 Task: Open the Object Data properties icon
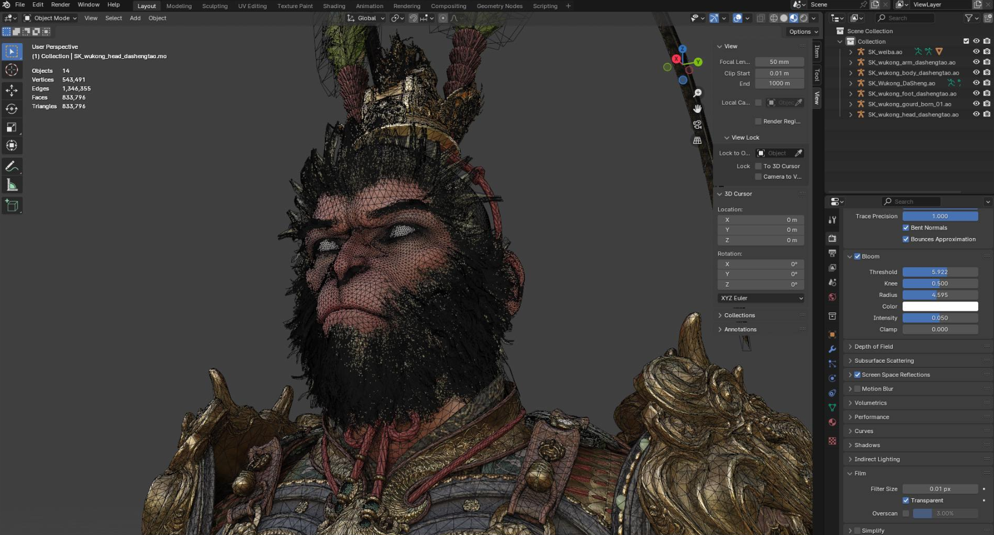[832, 408]
